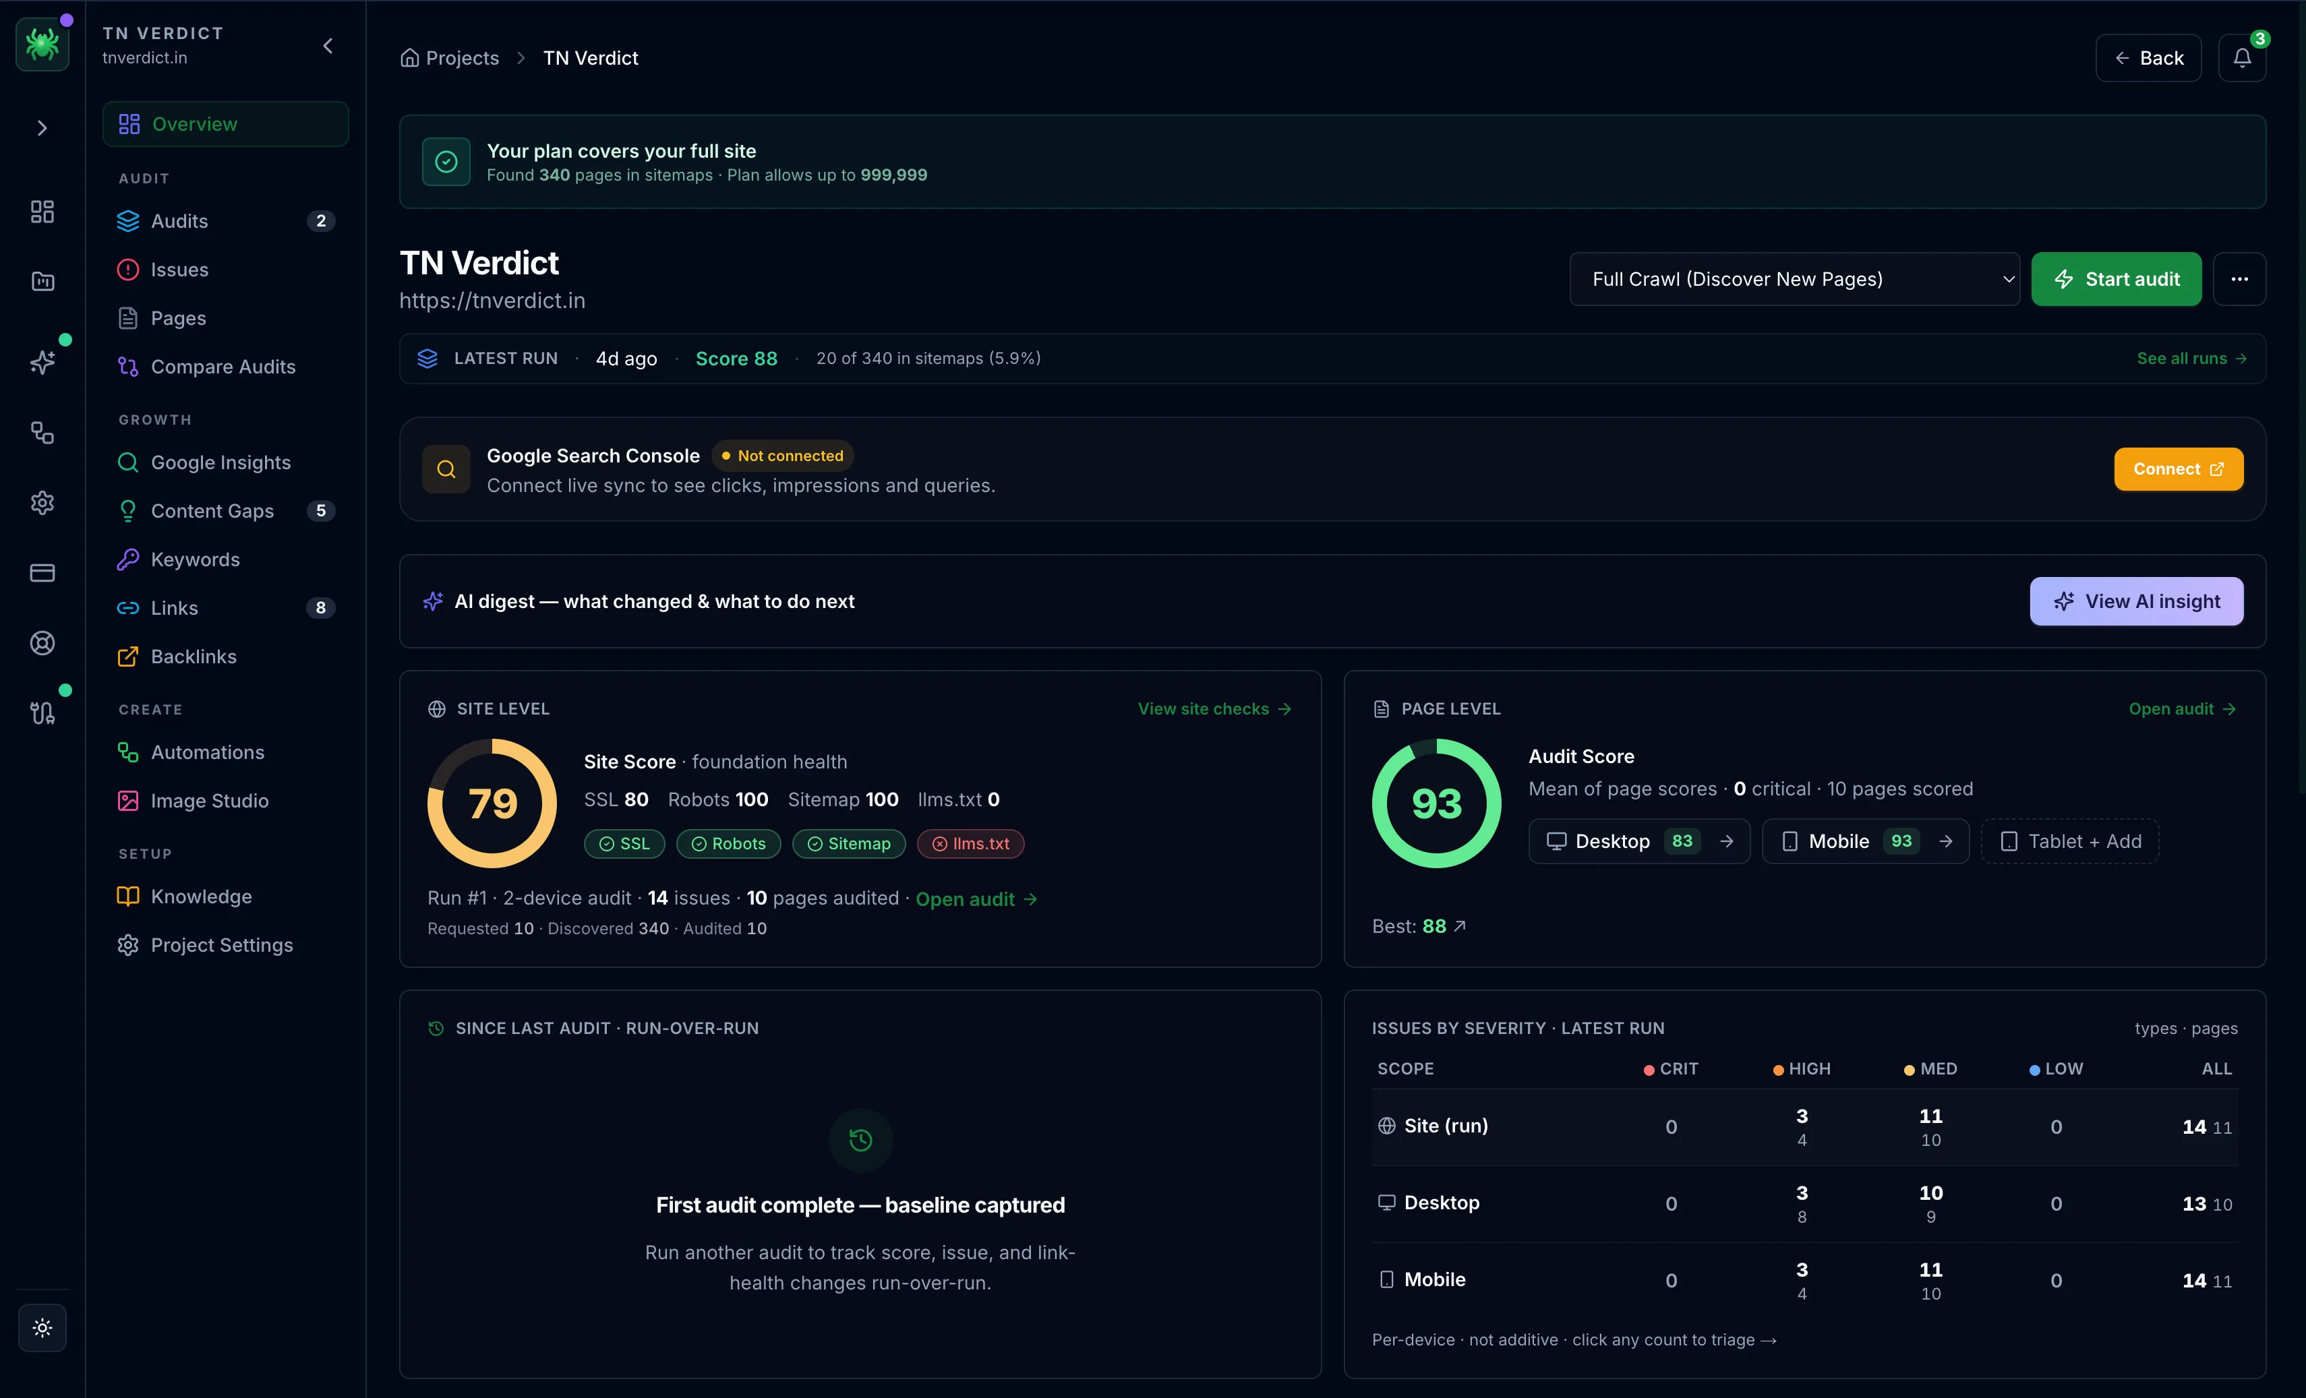
Task: Collapse the TN Verdict sidebar panel
Action: point(328,46)
